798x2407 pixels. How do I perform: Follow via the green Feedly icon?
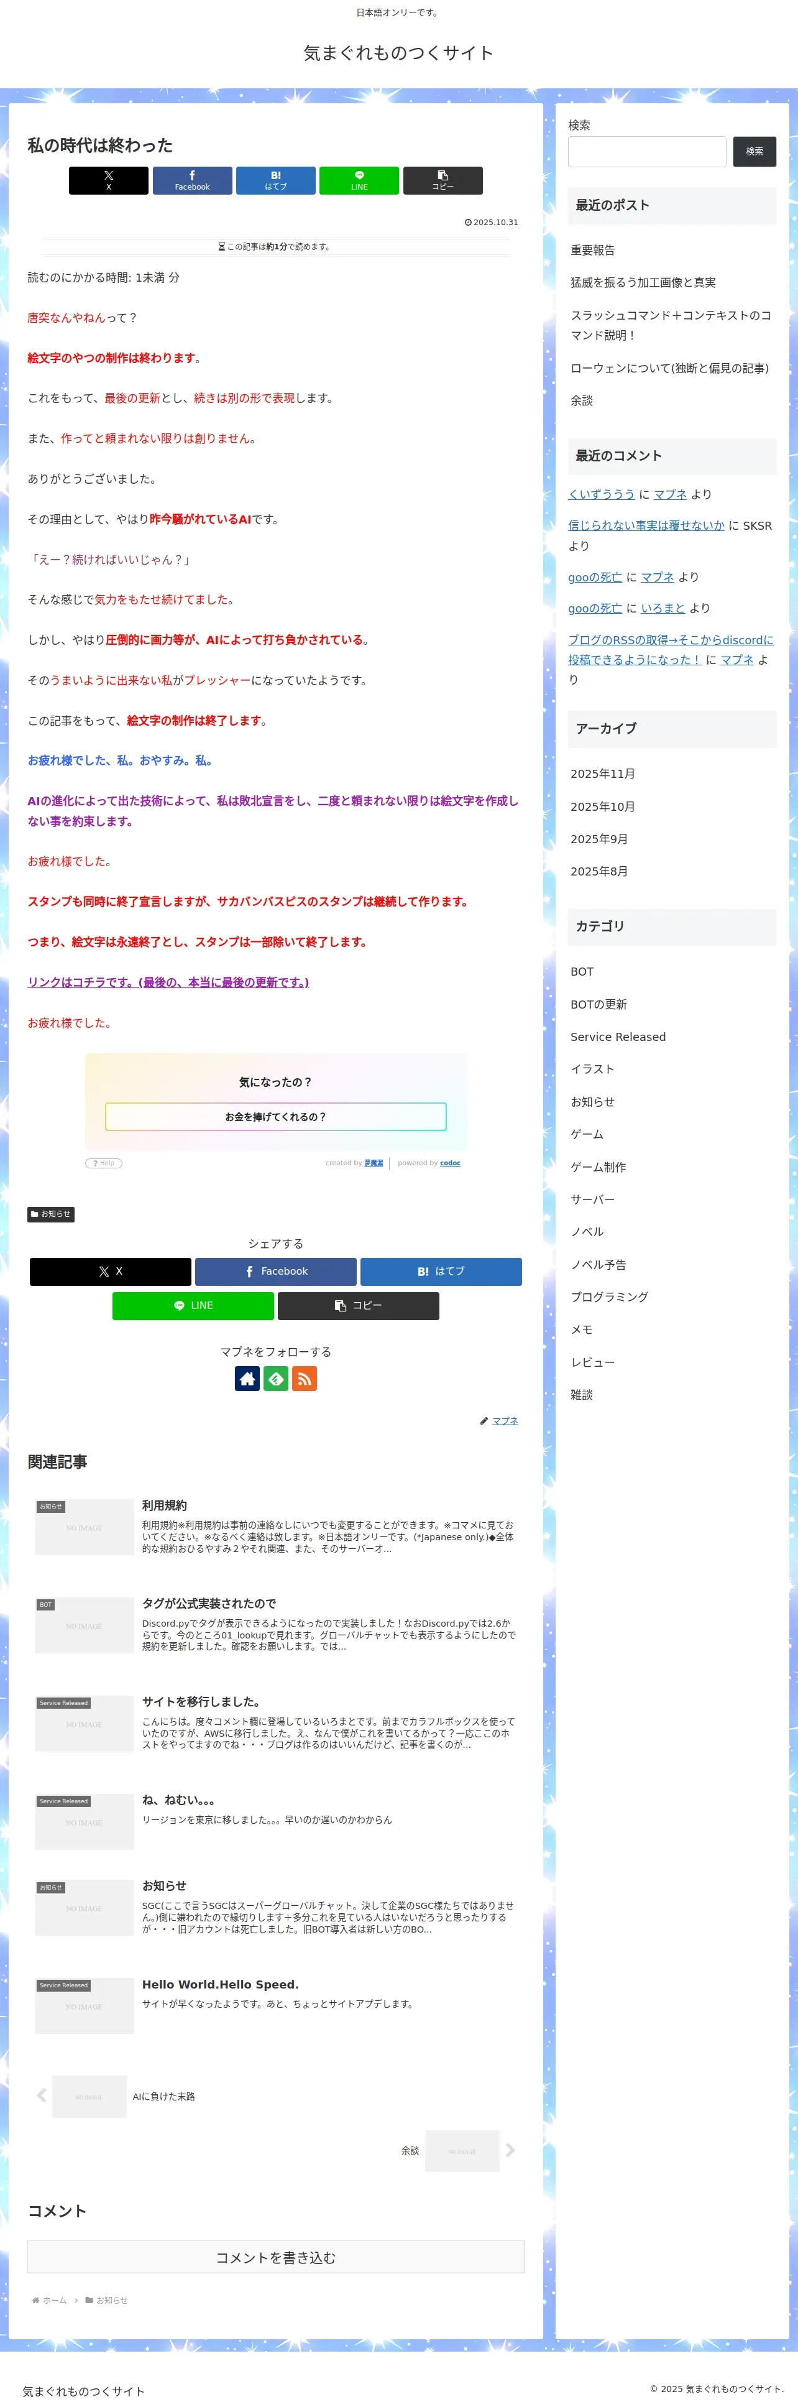coord(276,1379)
